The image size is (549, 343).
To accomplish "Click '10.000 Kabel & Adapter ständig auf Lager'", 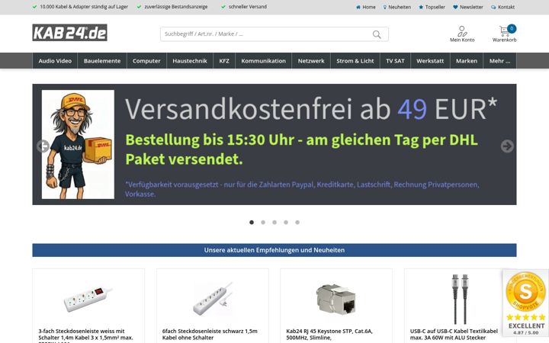I will click(x=84, y=7).
